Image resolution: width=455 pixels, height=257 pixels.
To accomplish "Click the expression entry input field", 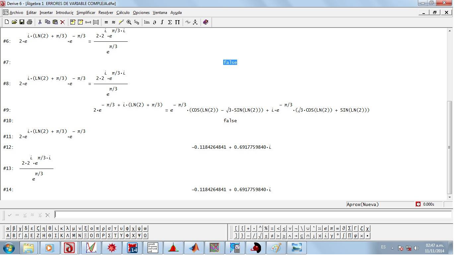I will tap(252, 215).
